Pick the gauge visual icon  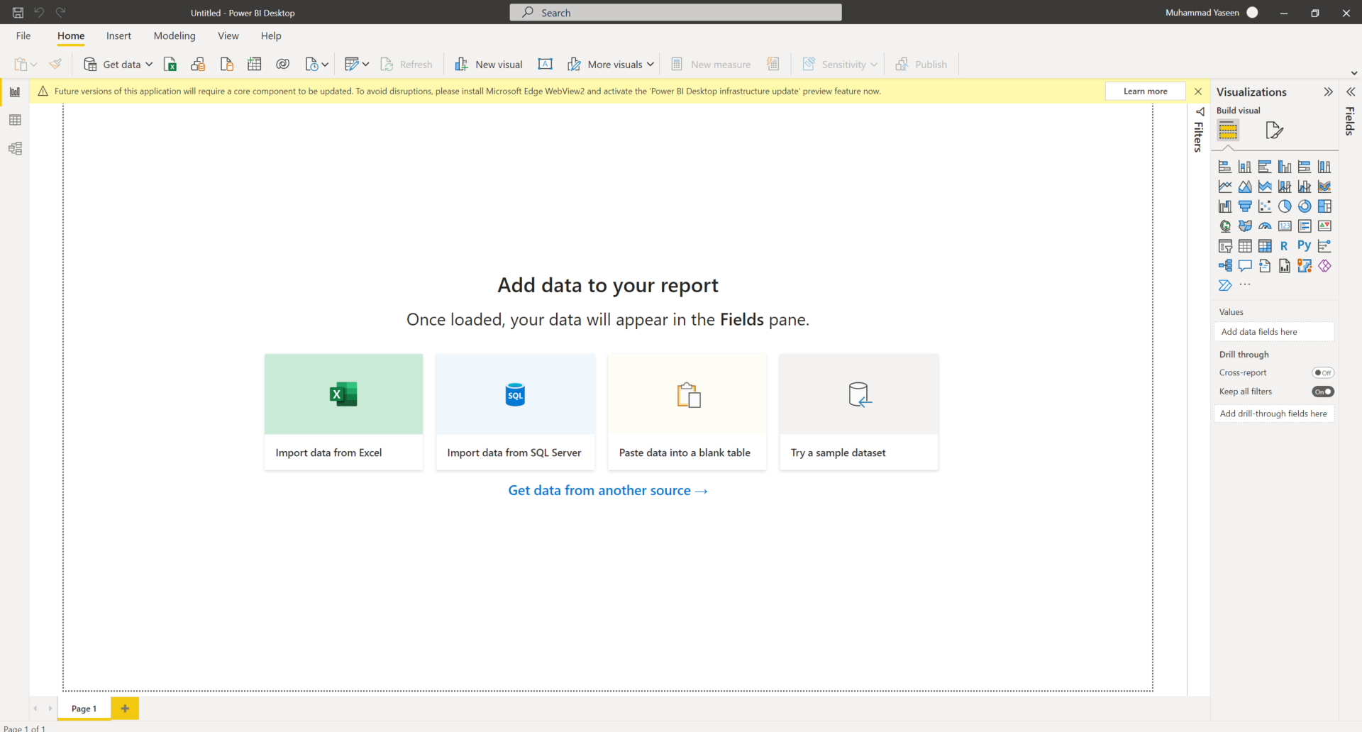click(x=1265, y=226)
